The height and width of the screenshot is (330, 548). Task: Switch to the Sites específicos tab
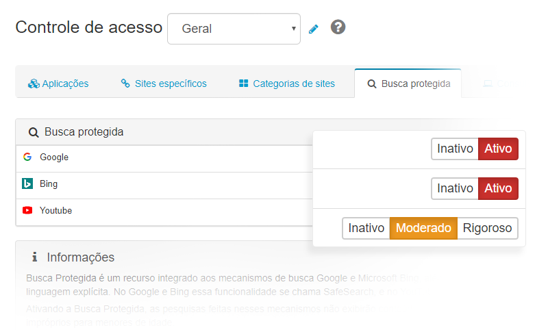[164, 84]
